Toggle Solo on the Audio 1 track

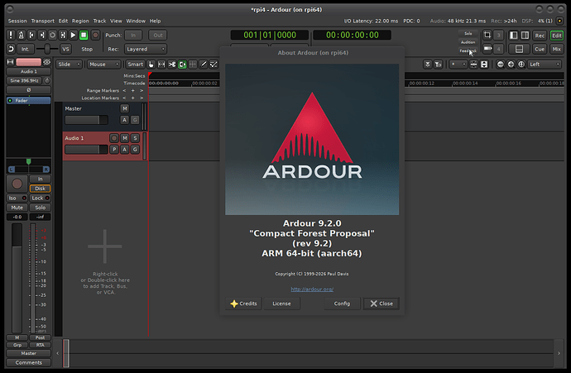tap(135, 137)
